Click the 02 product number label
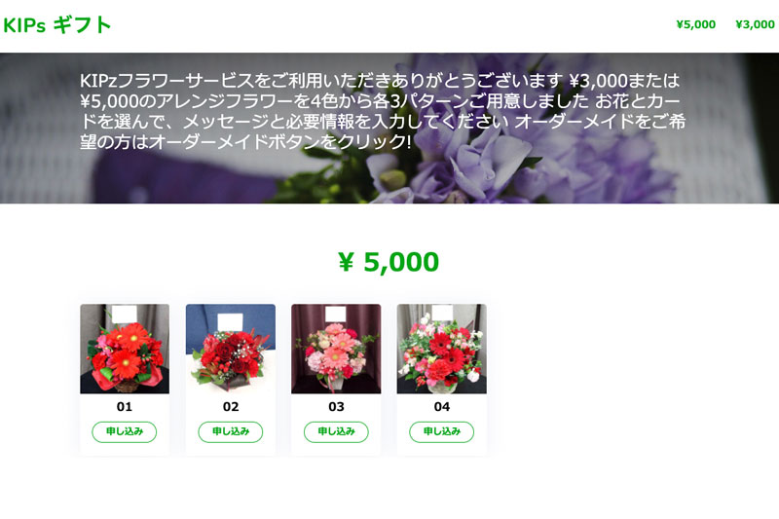 coord(231,407)
